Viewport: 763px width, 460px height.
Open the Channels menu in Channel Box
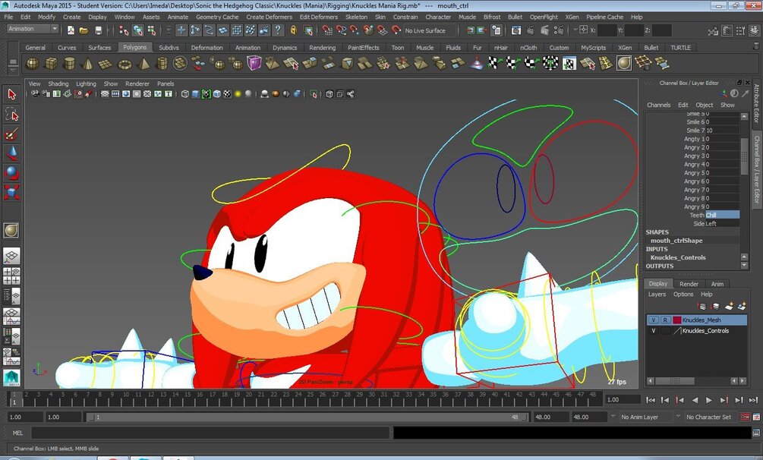[x=658, y=106]
